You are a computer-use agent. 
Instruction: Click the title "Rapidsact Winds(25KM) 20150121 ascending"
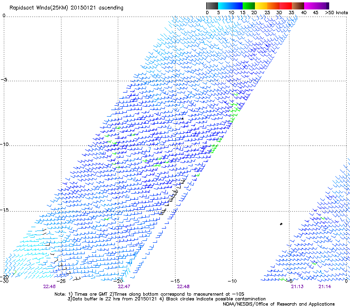(x=66, y=8)
